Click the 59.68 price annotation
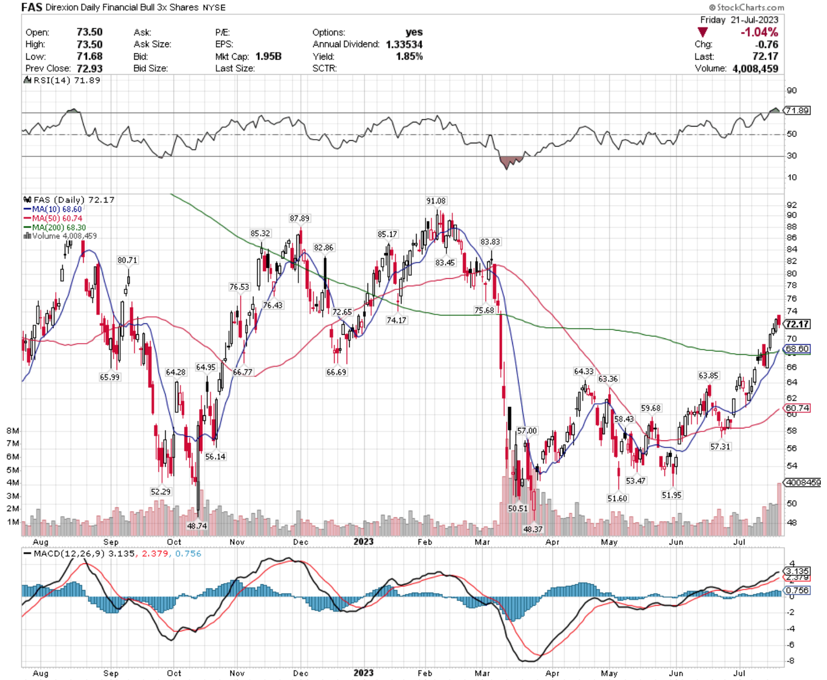 tap(651, 408)
